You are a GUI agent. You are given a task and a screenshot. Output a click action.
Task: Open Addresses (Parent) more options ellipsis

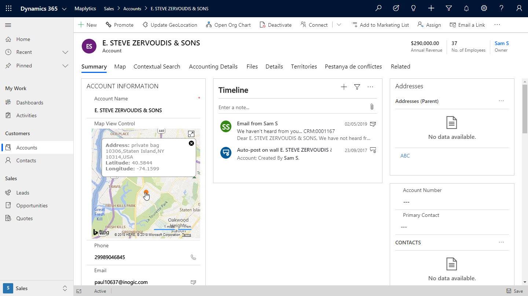(501, 101)
